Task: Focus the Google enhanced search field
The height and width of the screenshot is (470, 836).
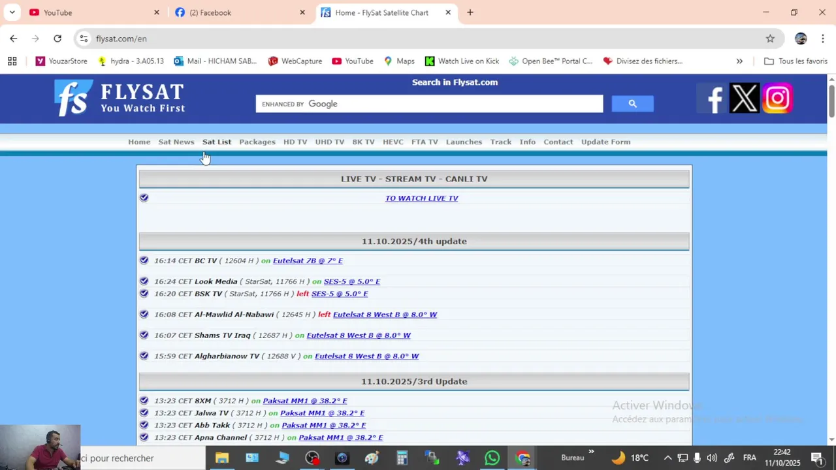Action: click(429, 104)
